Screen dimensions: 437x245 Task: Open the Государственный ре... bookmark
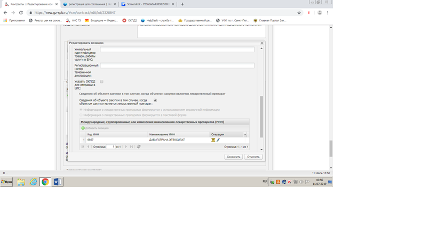coord(195,20)
